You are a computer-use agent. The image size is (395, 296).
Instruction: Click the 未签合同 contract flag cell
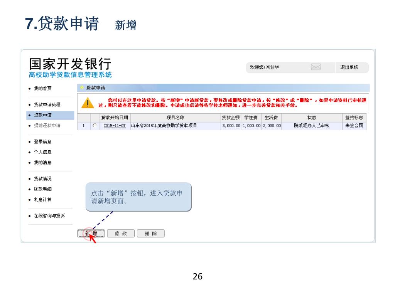(x=354, y=126)
